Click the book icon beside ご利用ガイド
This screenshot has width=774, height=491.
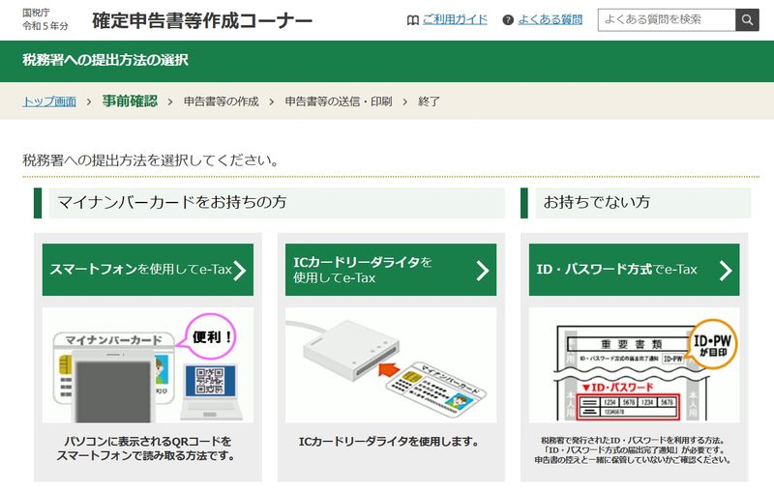tap(413, 20)
